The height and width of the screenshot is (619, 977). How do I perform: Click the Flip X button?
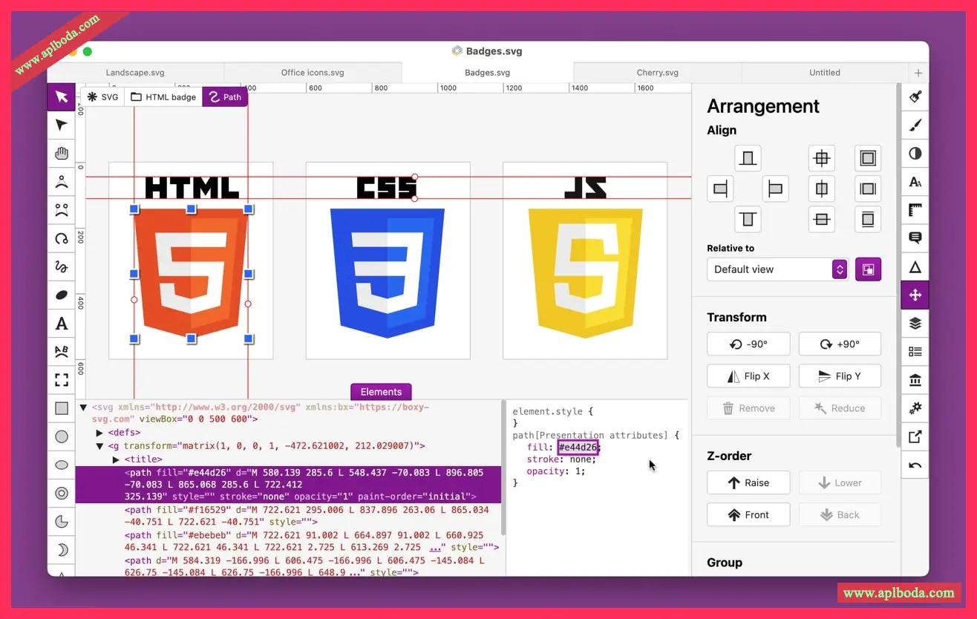point(748,376)
